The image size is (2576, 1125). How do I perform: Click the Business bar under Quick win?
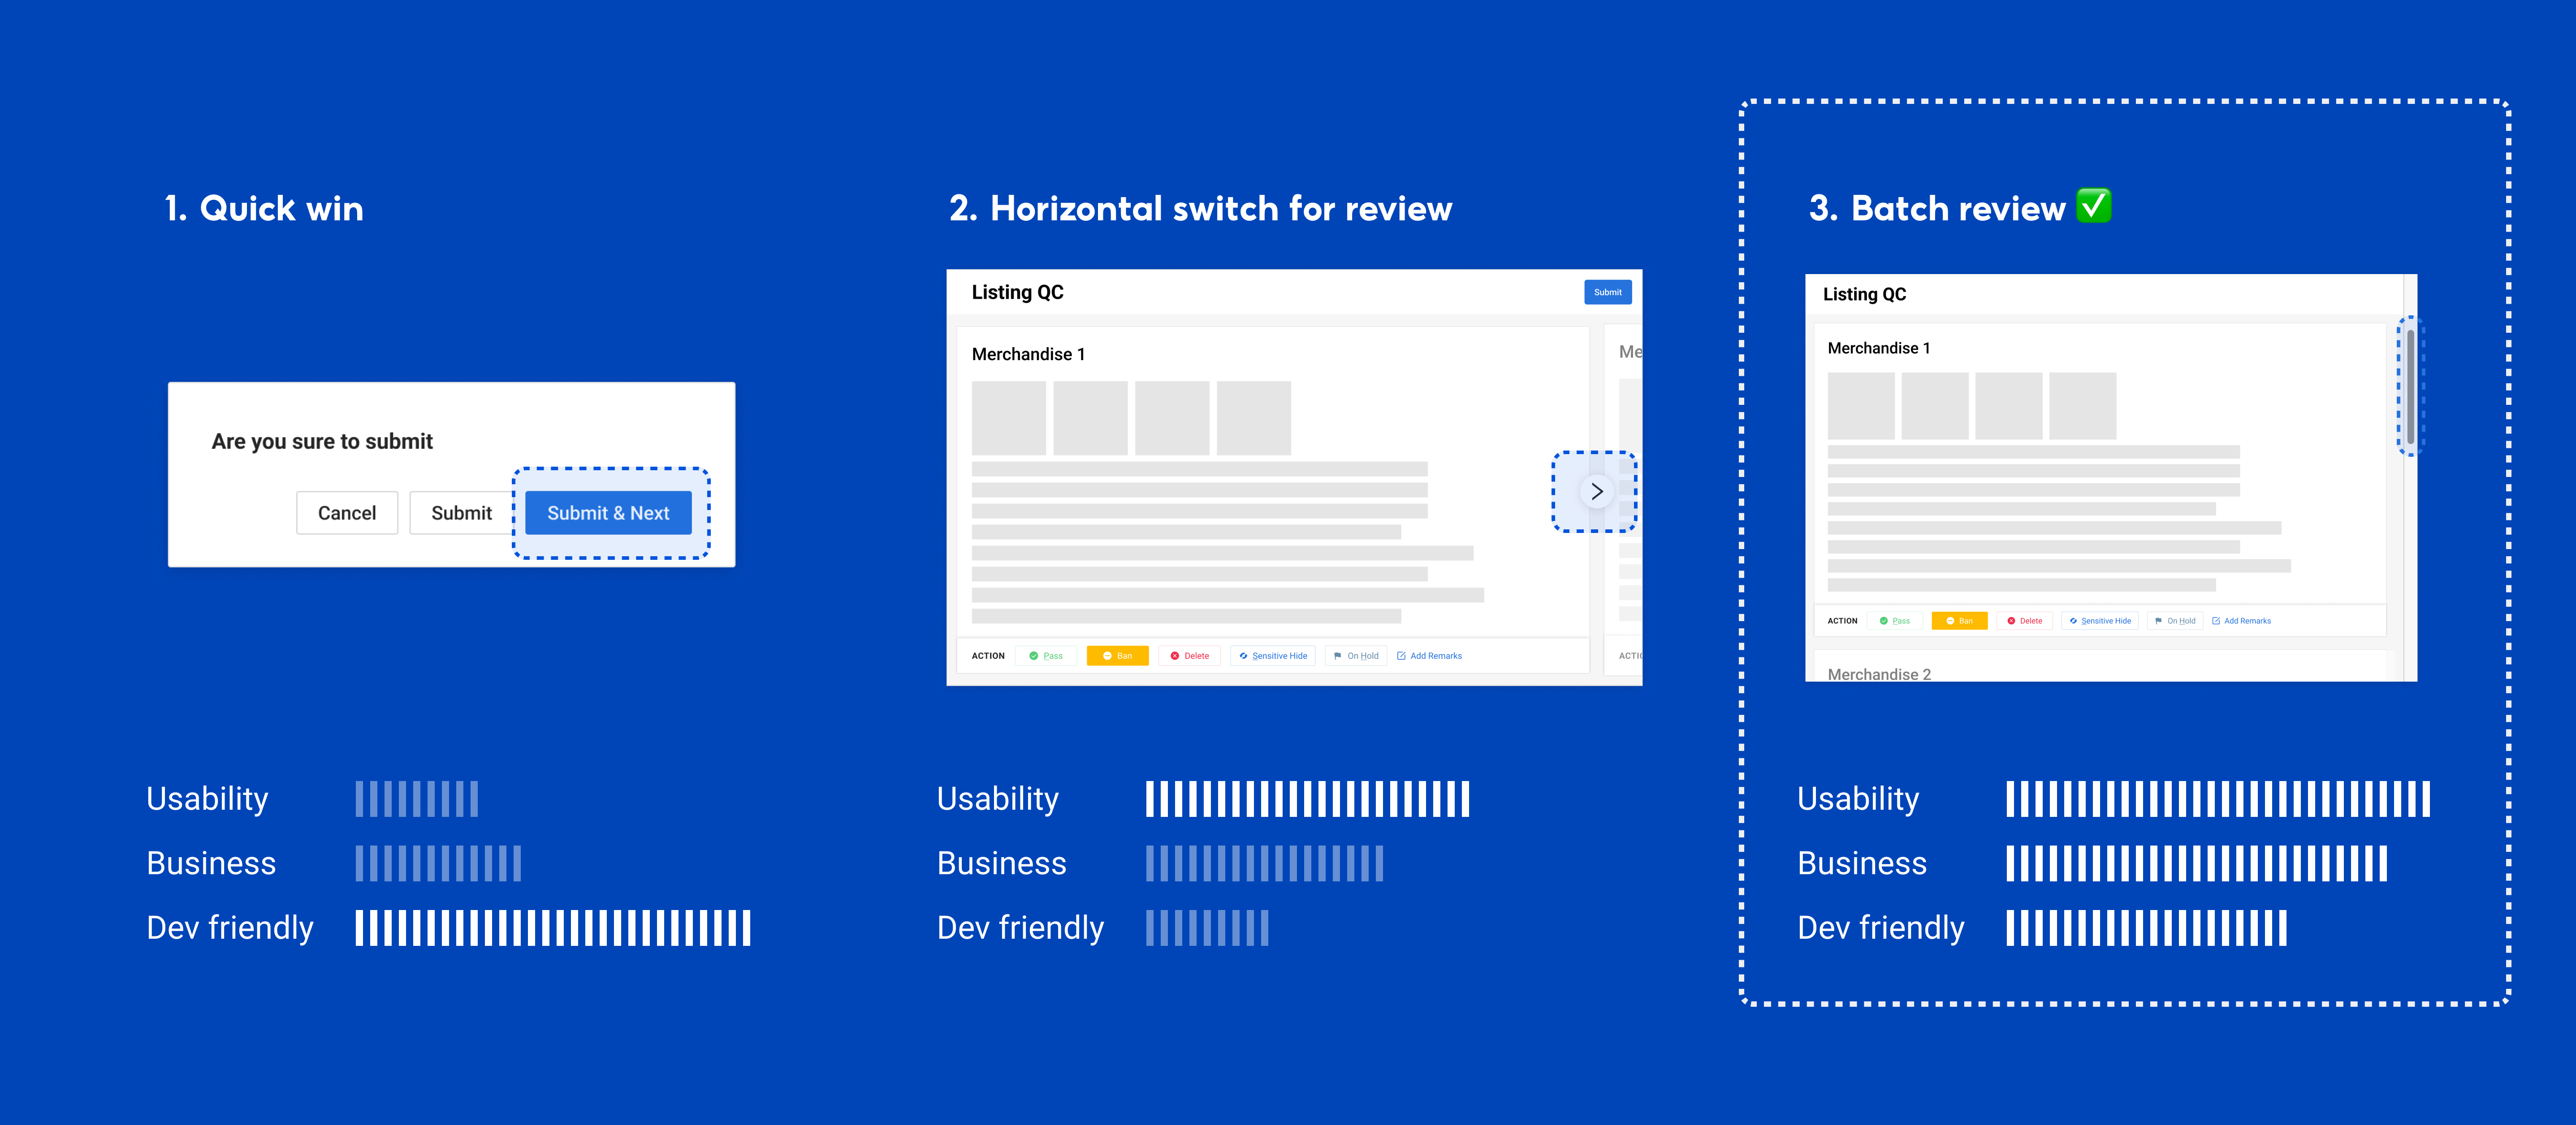click(x=438, y=863)
